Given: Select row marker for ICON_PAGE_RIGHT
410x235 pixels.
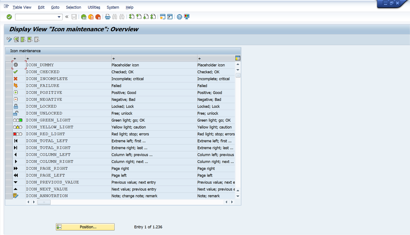Looking at the screenshot, I should (x=9, y=168).
